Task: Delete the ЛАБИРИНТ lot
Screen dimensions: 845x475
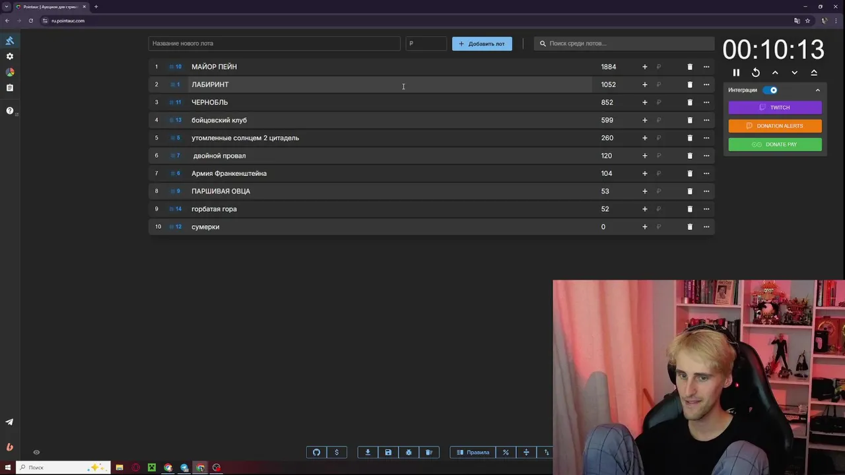Action: click(x=690, y=84)
